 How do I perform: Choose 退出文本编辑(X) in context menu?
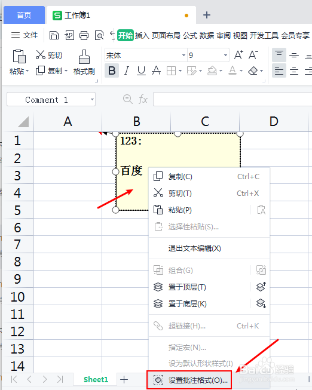click(x=209, y=248)
